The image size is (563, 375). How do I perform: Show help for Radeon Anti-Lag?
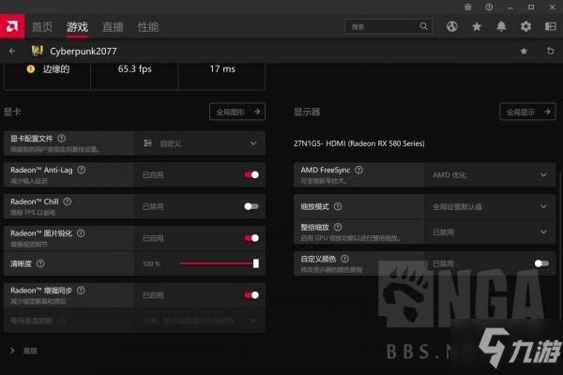point(82,170)
